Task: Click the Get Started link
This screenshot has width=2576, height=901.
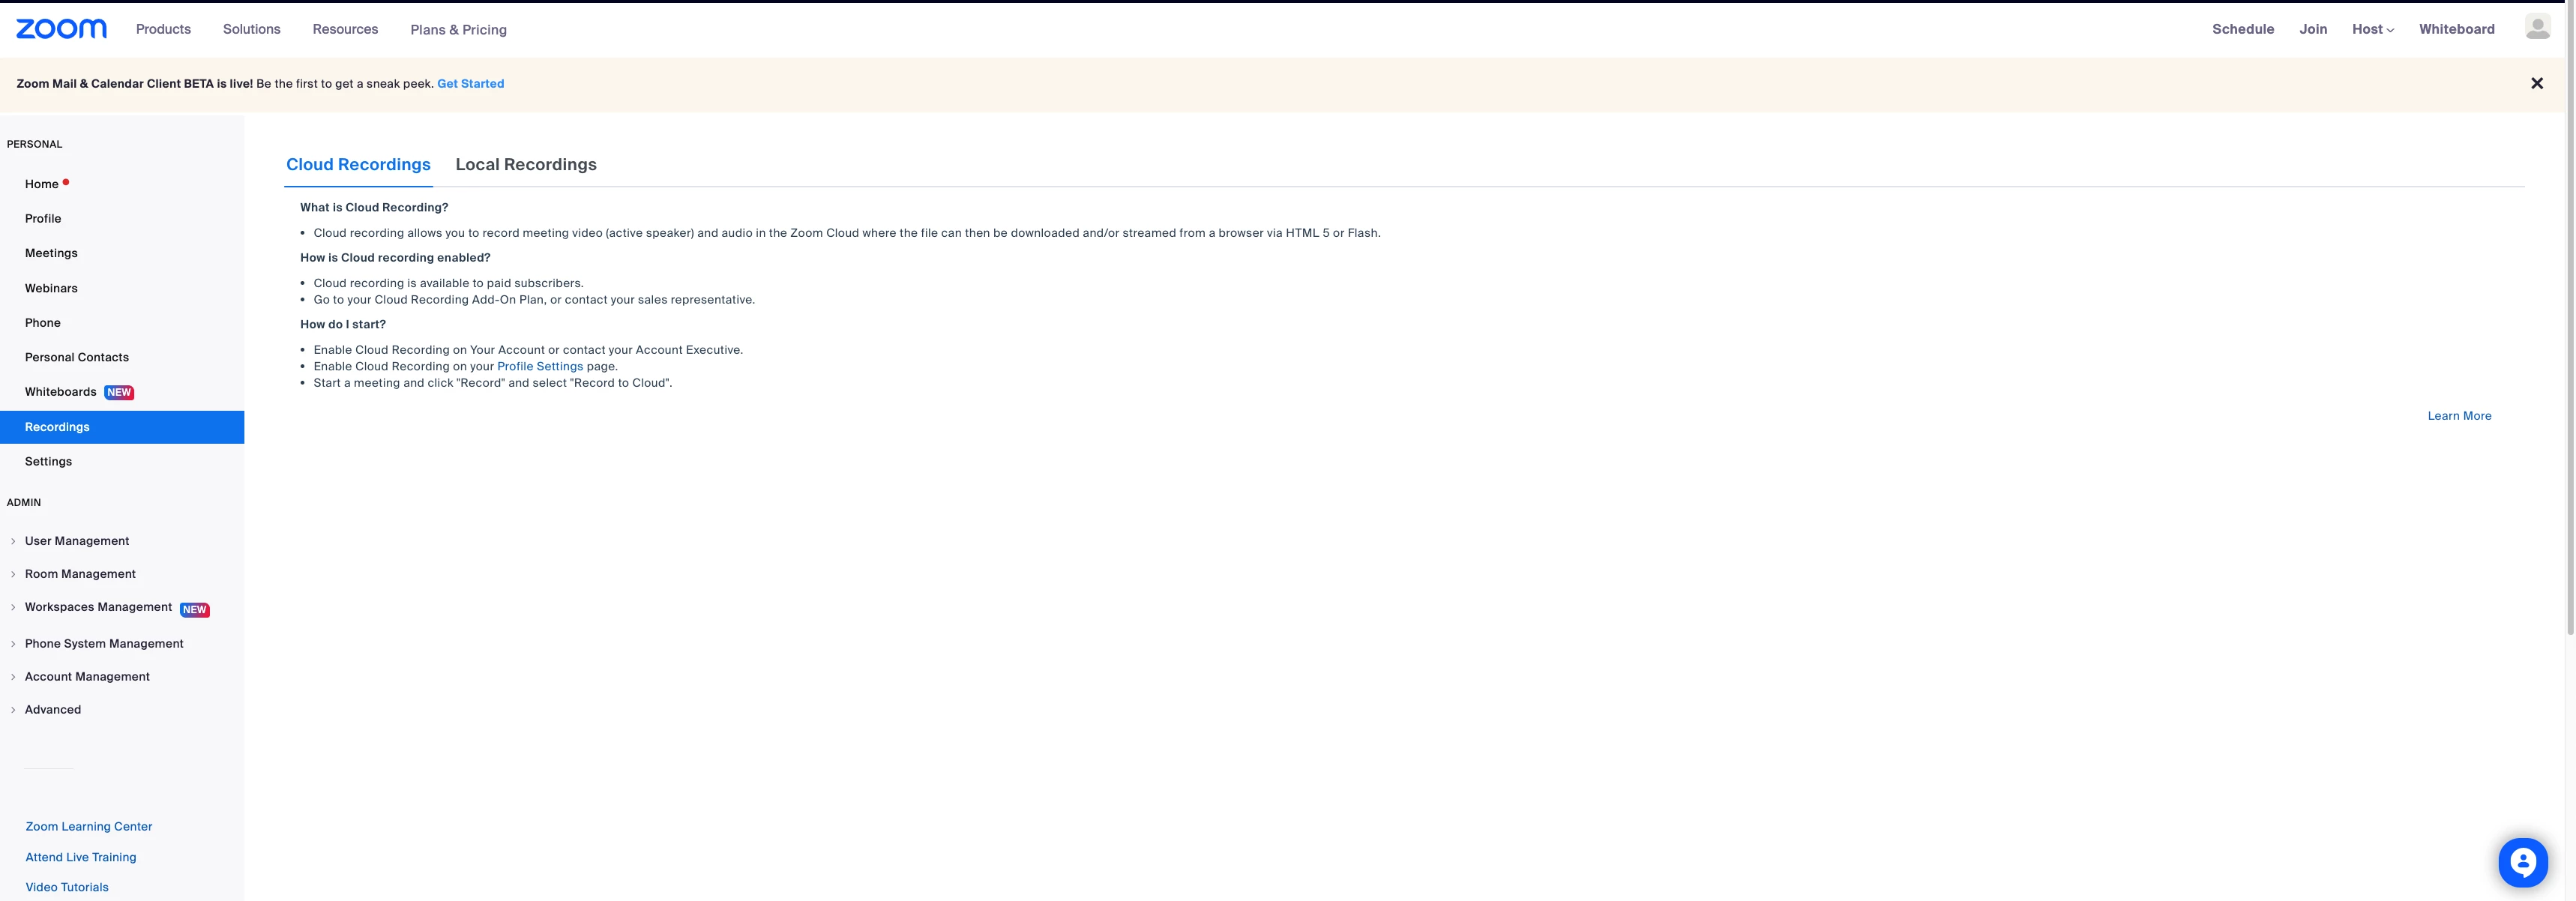Action: (470, 84)
